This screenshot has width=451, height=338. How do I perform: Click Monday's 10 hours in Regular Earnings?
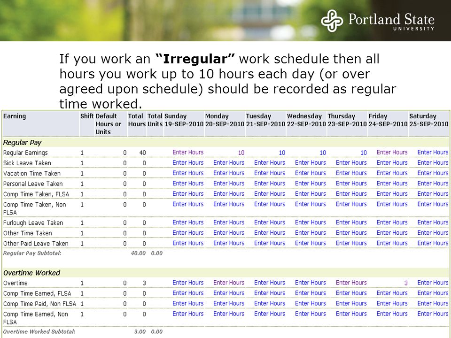[241, 153]
